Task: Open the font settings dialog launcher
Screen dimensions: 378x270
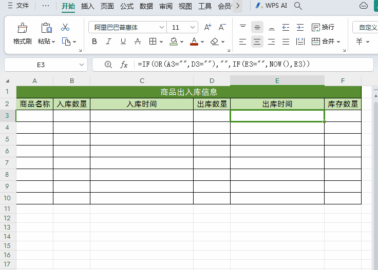Action: [229, 50]
